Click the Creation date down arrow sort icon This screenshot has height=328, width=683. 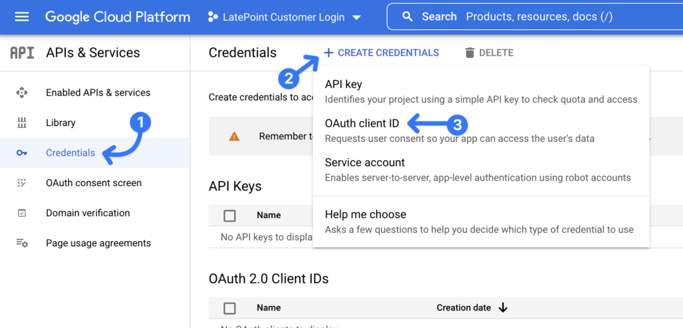tap(503, 307)
